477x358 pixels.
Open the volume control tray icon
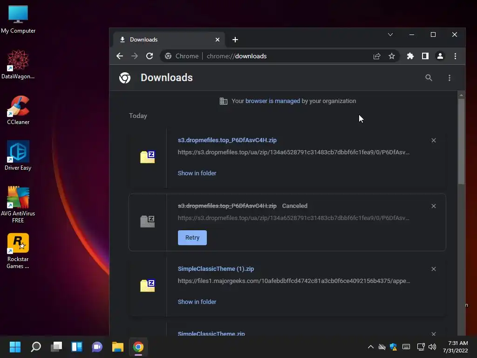point(432,347)
